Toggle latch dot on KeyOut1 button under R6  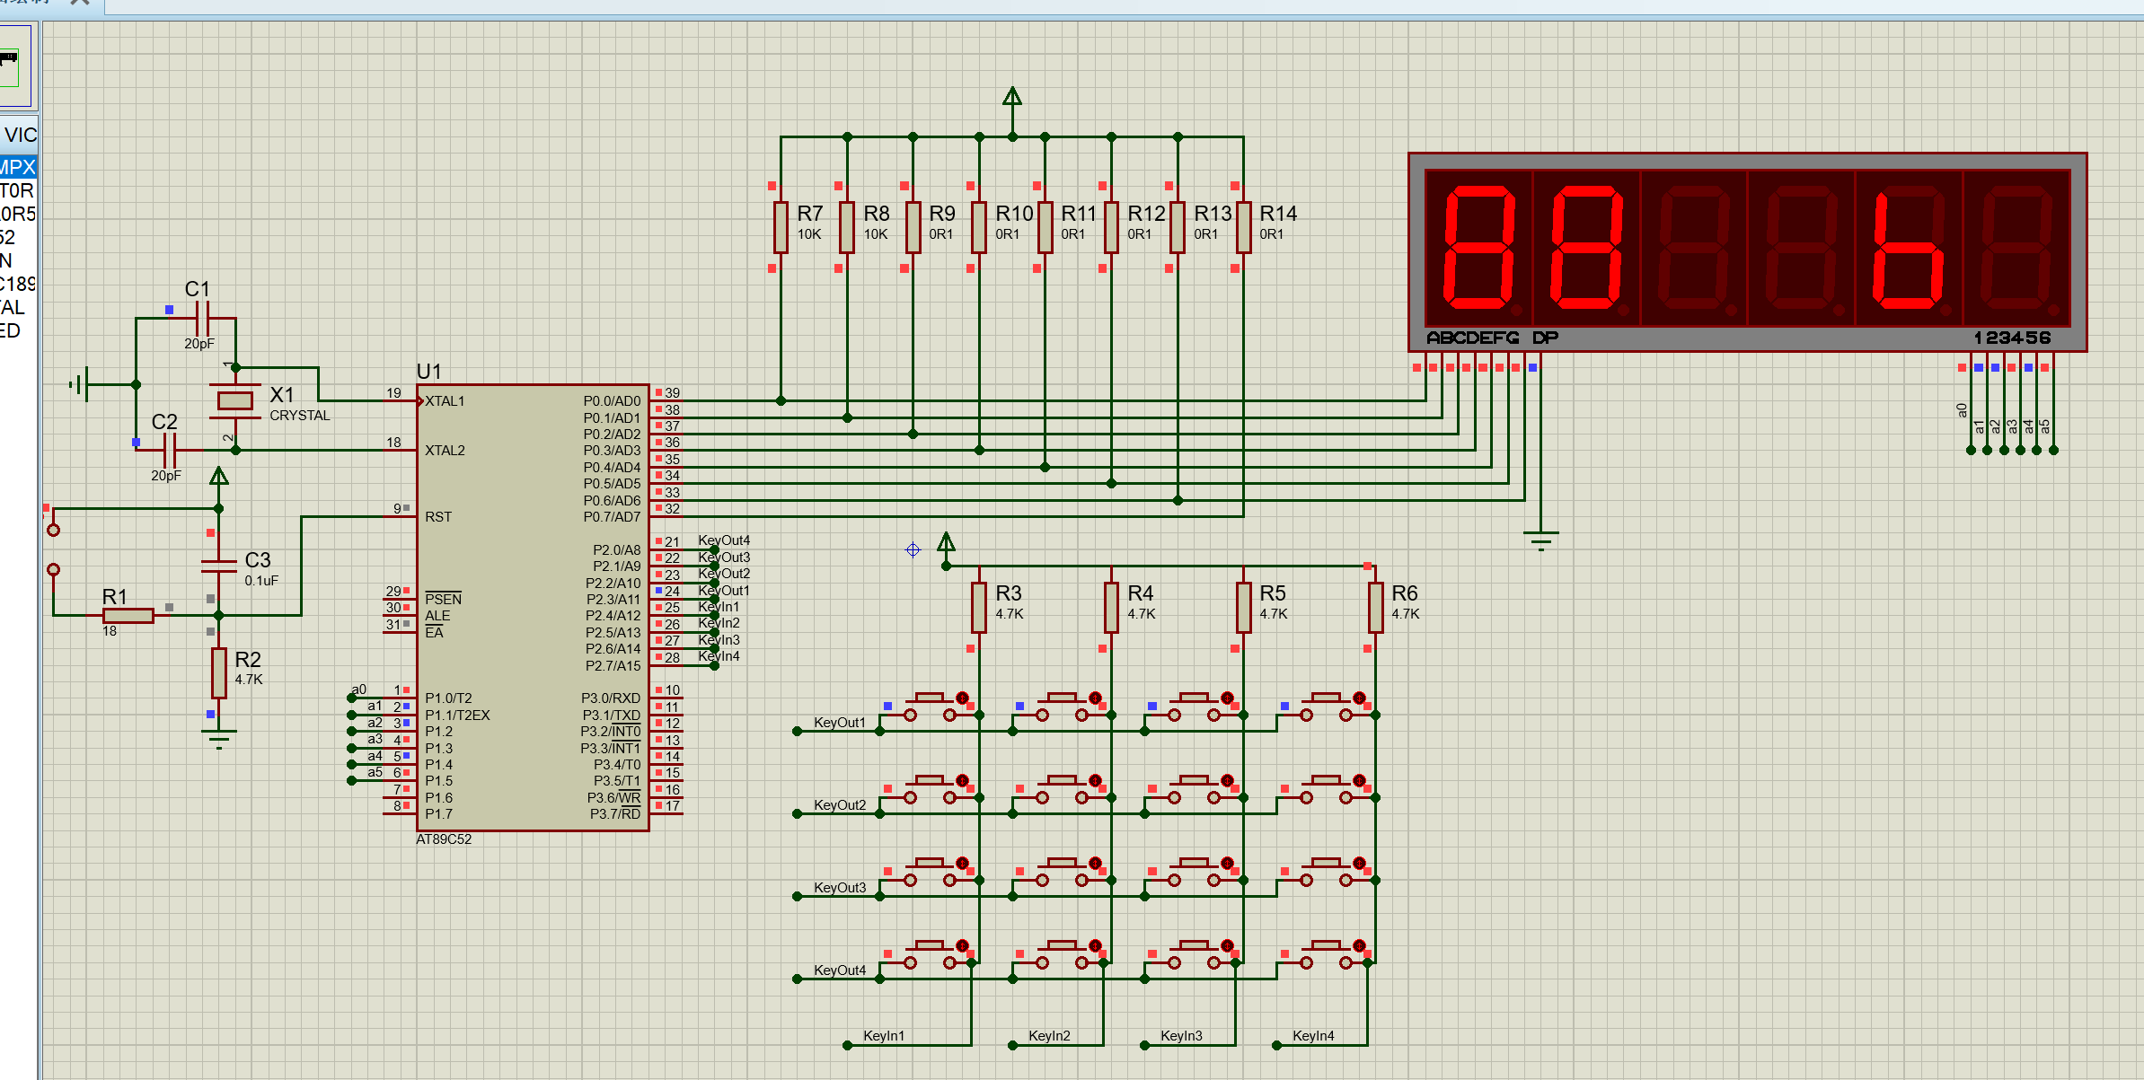click(1359, 698)
